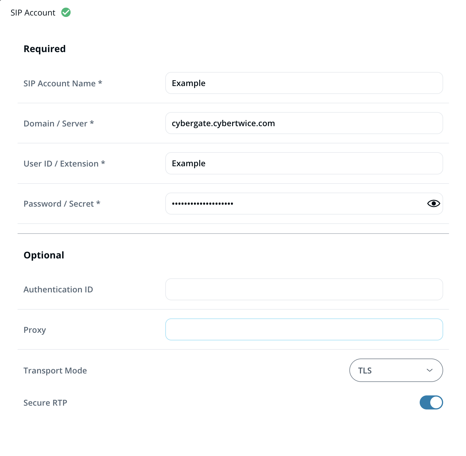Screen dimensions: 466x456
Task: Click the SIP Account Name label
Action: coord(63,83)
